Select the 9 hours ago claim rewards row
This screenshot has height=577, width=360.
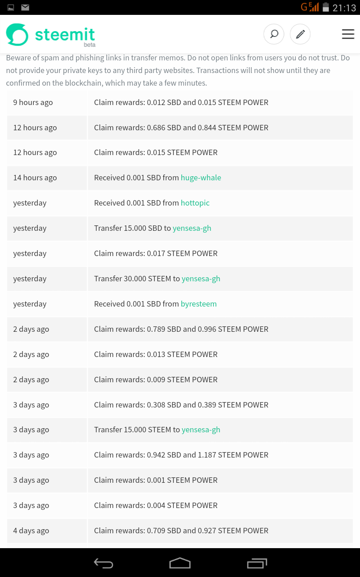[x=180, y=102]
